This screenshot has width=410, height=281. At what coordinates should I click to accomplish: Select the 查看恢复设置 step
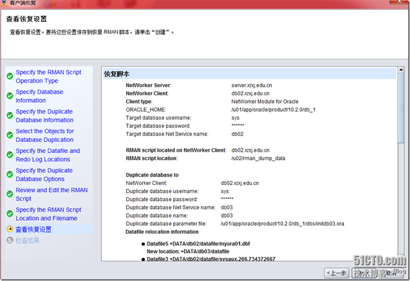[x=33, y=229]
